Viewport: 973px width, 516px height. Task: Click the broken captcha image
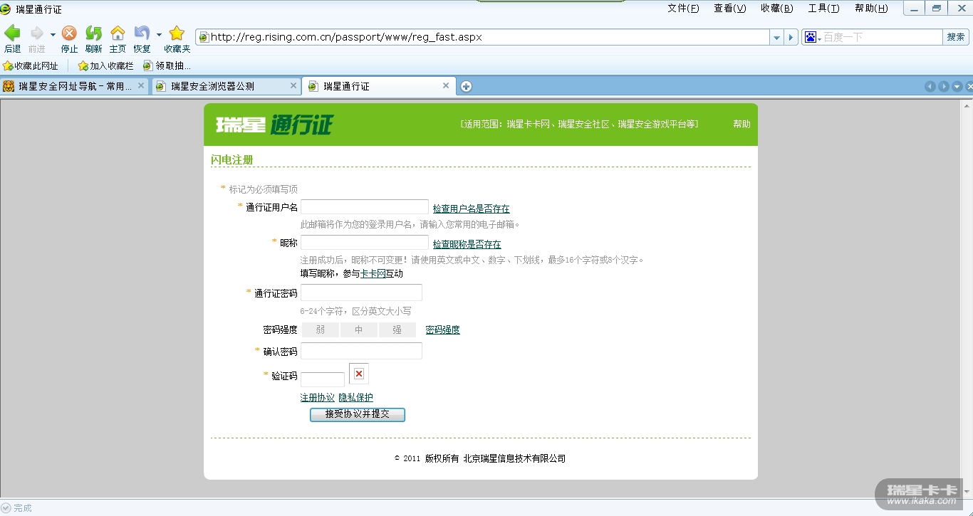[359, 374]
